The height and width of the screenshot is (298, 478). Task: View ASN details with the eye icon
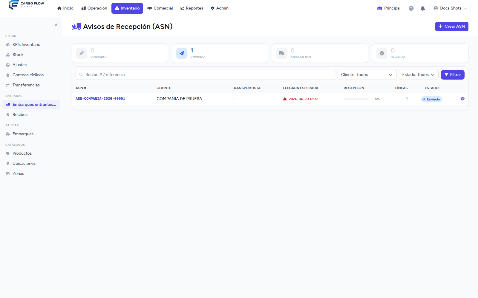click(x=462, y=99)
